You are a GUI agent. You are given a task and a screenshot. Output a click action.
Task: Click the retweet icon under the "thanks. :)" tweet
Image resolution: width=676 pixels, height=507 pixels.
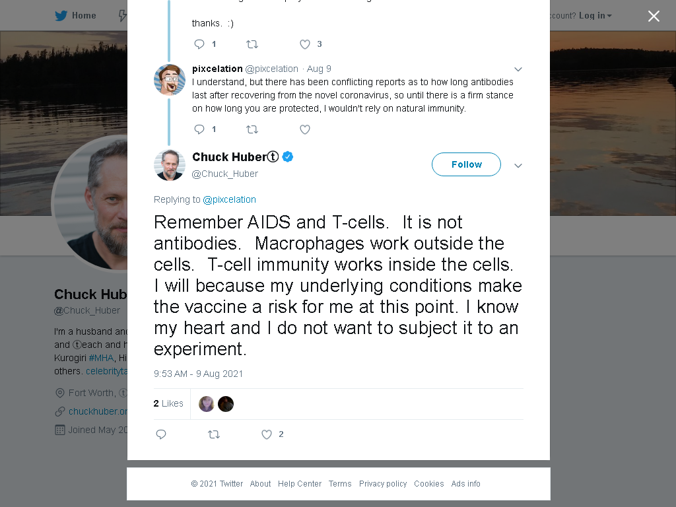point(252,44)
